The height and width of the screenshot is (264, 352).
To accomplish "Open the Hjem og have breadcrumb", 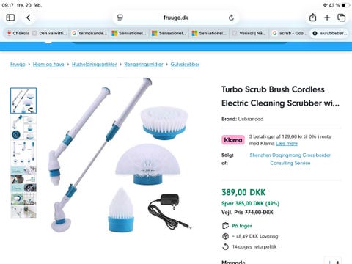I will pos(48,65).
